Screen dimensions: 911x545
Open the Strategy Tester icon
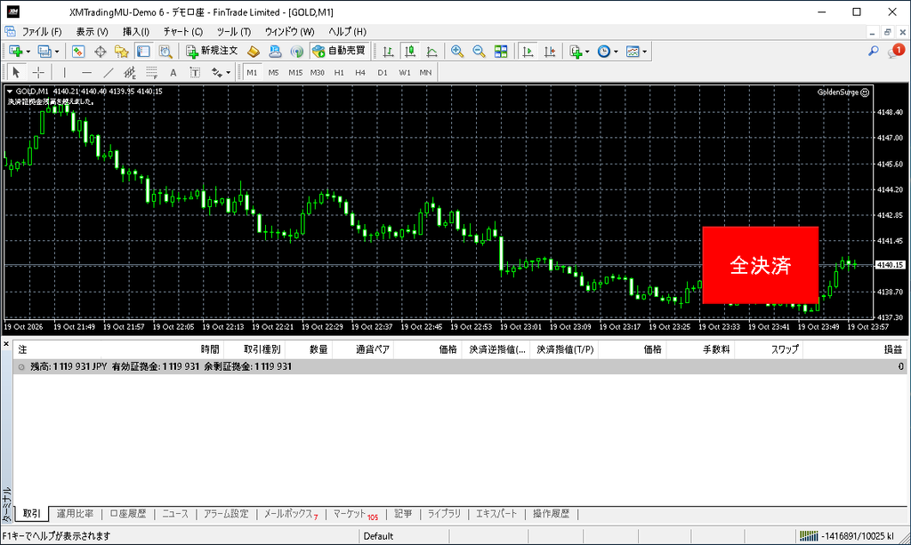pyautogui.click(x=165, y=52)
